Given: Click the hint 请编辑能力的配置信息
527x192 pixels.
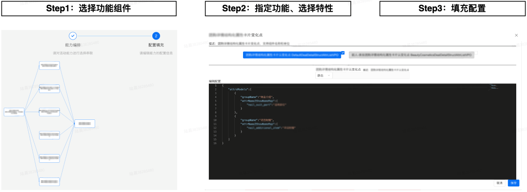Looking at the screenshot, I should 156,53.
